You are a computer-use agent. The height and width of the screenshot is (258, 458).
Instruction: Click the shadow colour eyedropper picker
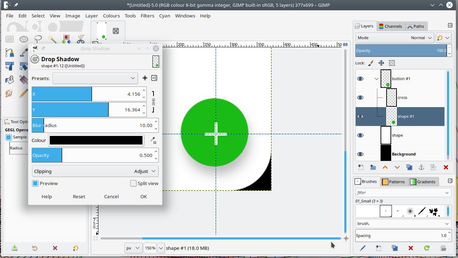[153, 140]
